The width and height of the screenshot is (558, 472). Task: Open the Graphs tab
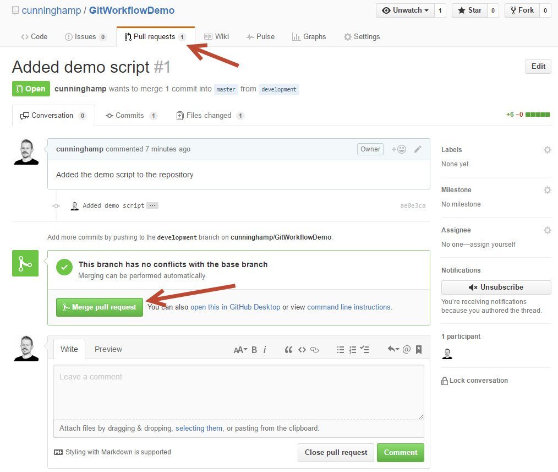pos(309,37)
